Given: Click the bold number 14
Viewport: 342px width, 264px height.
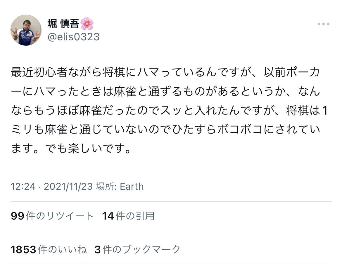Looking at the screenshot, I should click(x=108, y=216).
